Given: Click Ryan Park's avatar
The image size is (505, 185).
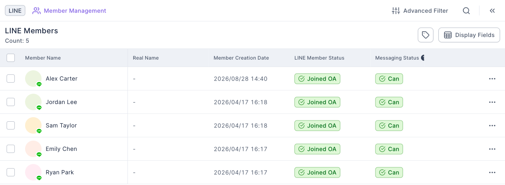Looking at the screenshot, I should point(33,172).
